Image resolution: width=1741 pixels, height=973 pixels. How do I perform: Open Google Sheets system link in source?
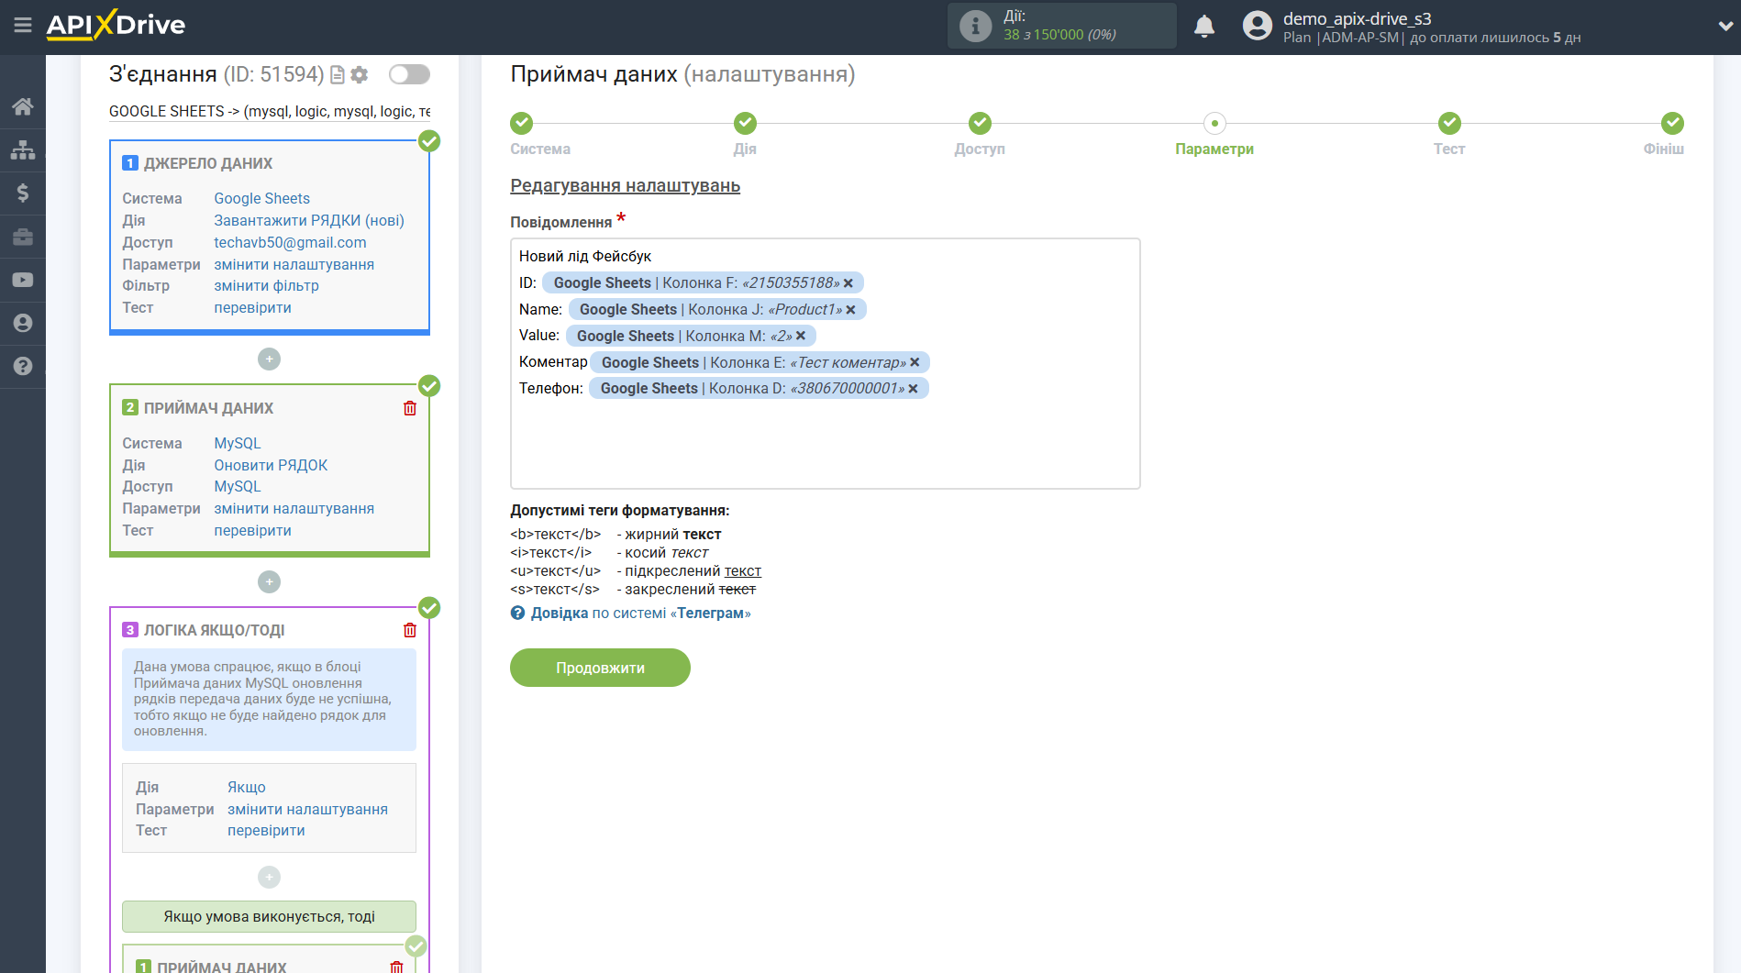tap(261, 198)
